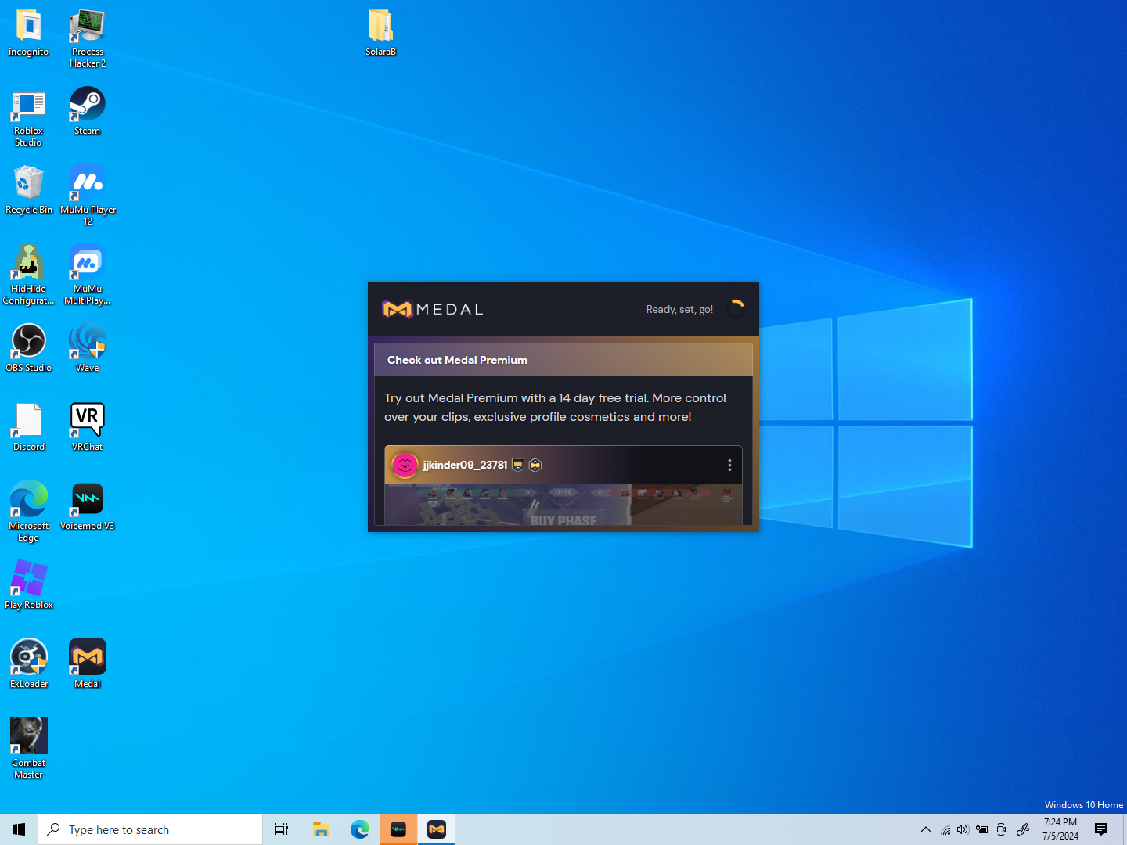Click the Meet Now tray icon

point(1001,829)
